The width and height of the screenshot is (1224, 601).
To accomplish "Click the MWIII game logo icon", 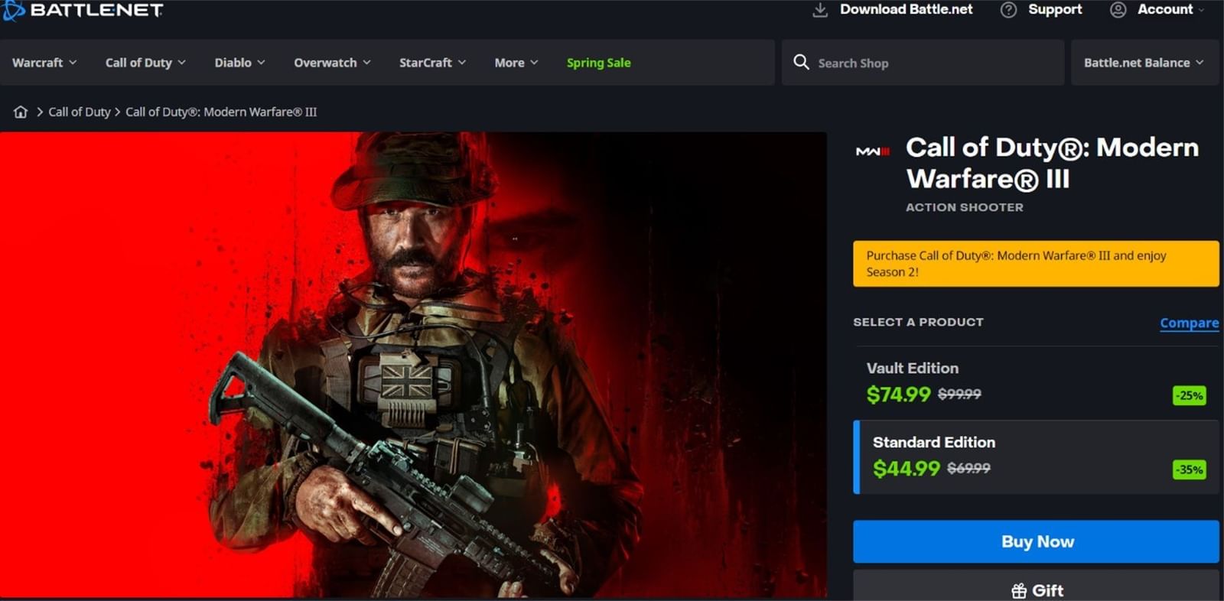I will (873, 151).
